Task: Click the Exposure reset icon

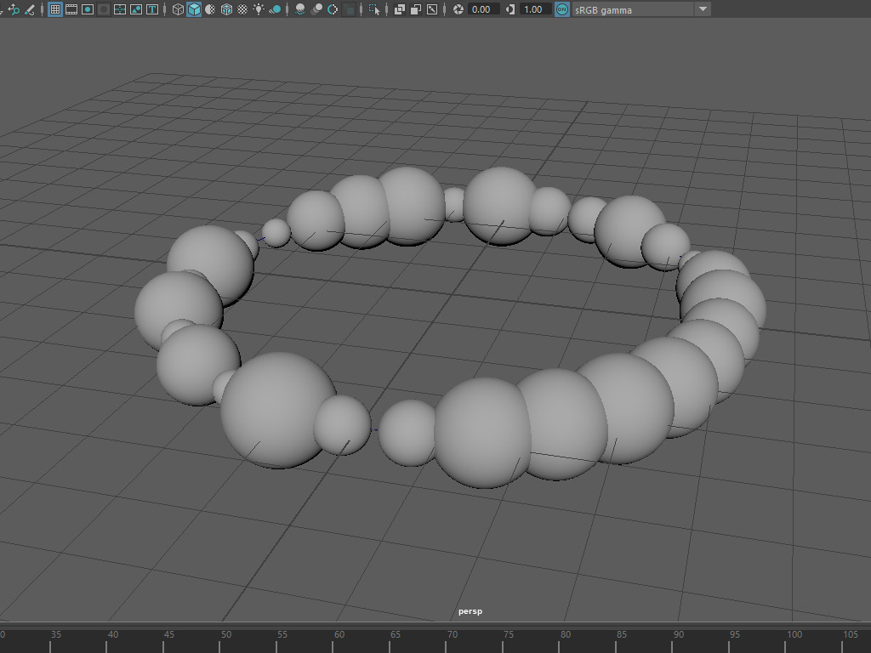Action: coord(458,9)
